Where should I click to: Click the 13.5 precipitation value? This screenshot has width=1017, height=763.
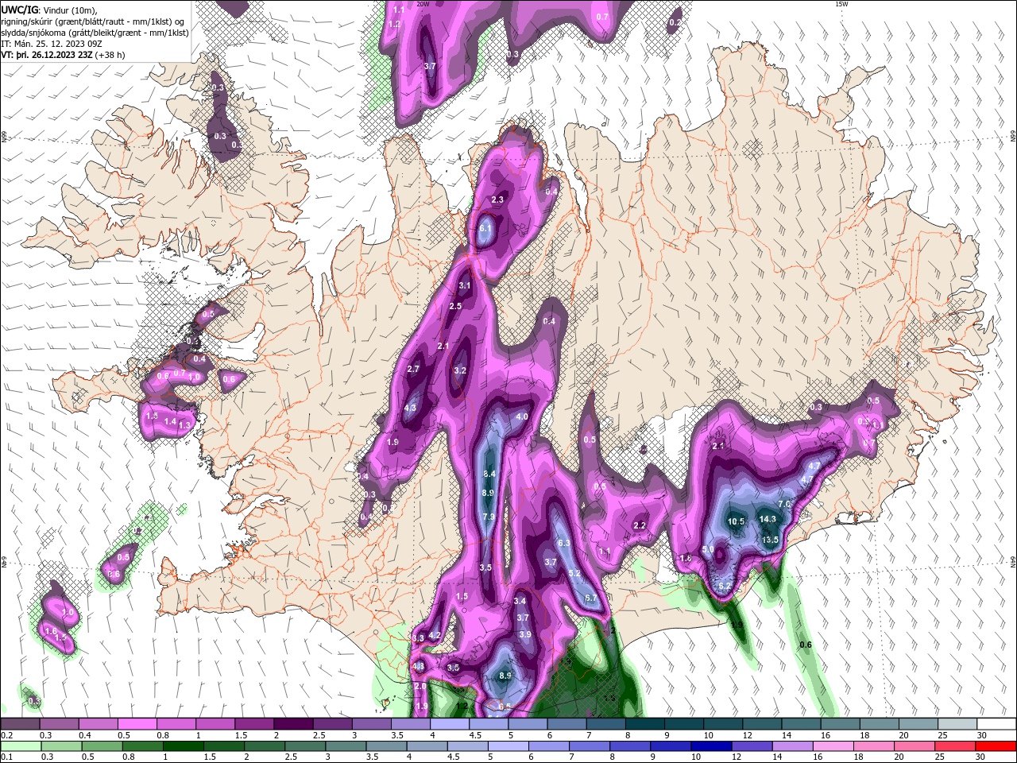pyautogui.click(x=770, y=540)
